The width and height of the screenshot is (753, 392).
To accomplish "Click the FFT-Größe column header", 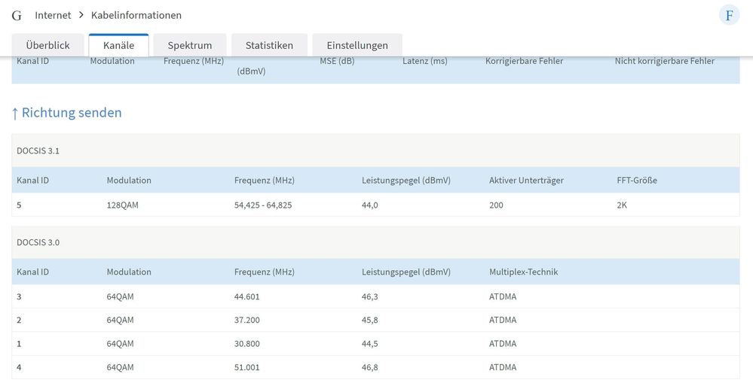I will pyautogui.click(x=636, y=180).
